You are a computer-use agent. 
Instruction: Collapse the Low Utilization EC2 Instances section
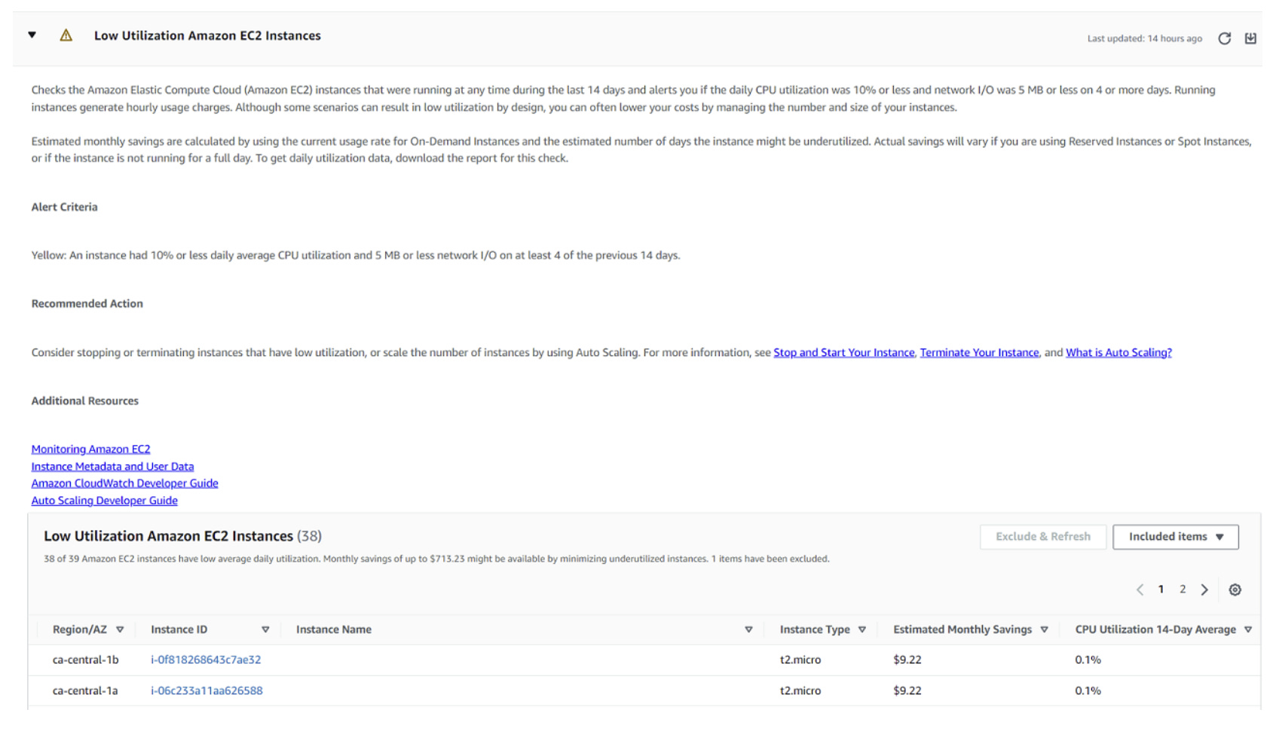pos(32,35)
